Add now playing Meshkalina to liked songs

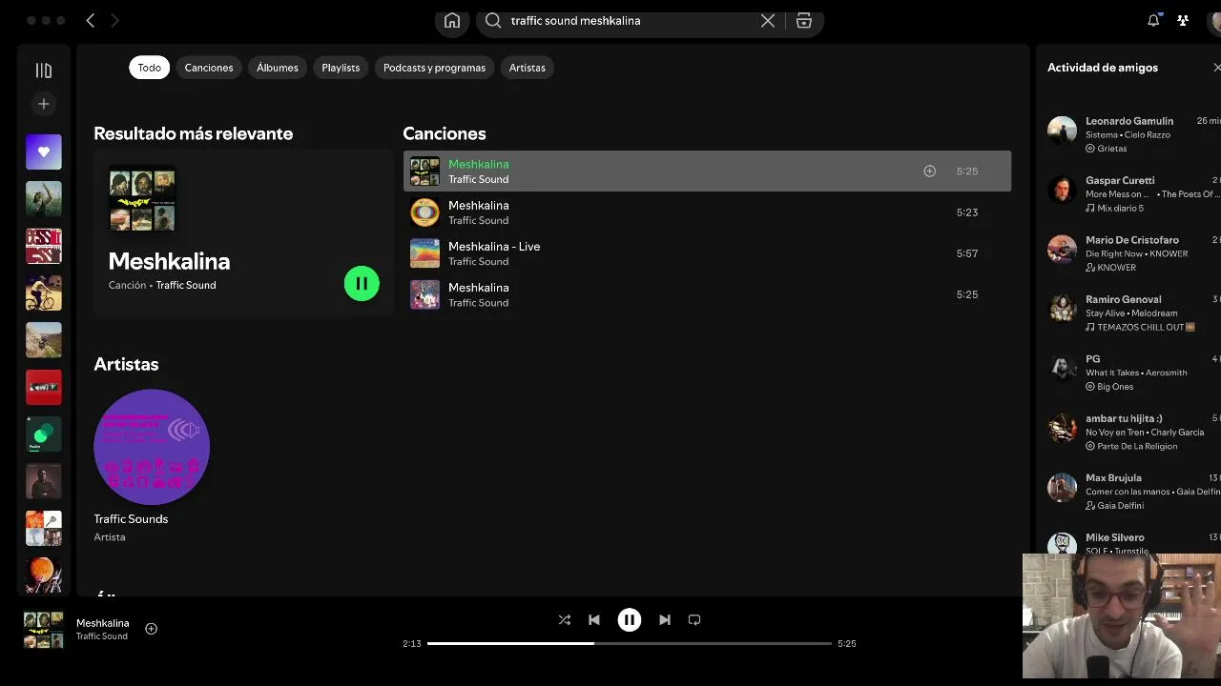point(151,629)
